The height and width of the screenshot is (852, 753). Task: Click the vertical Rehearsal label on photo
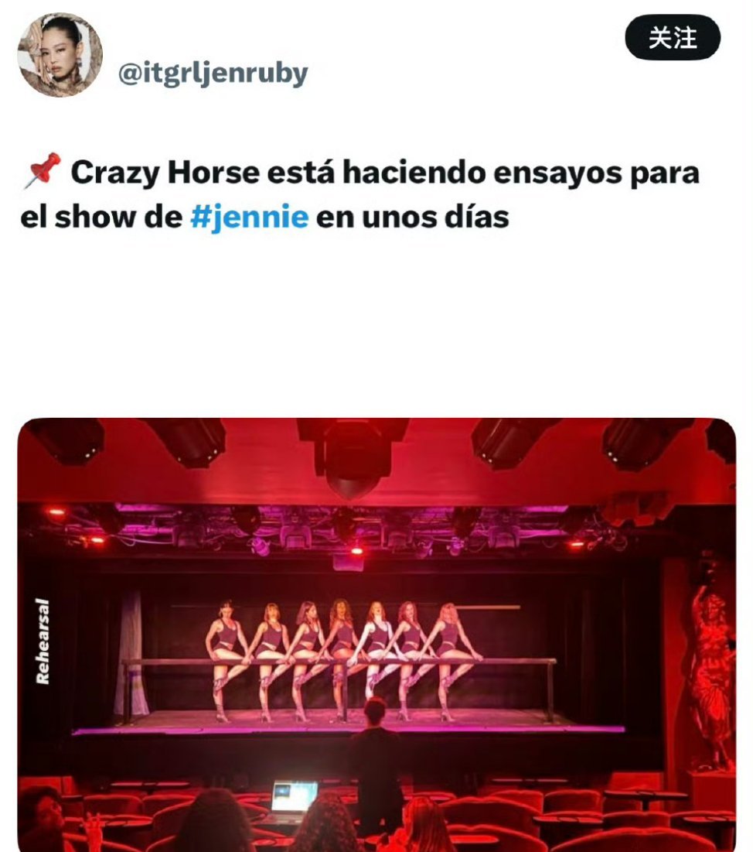click(x=42, y=642)
